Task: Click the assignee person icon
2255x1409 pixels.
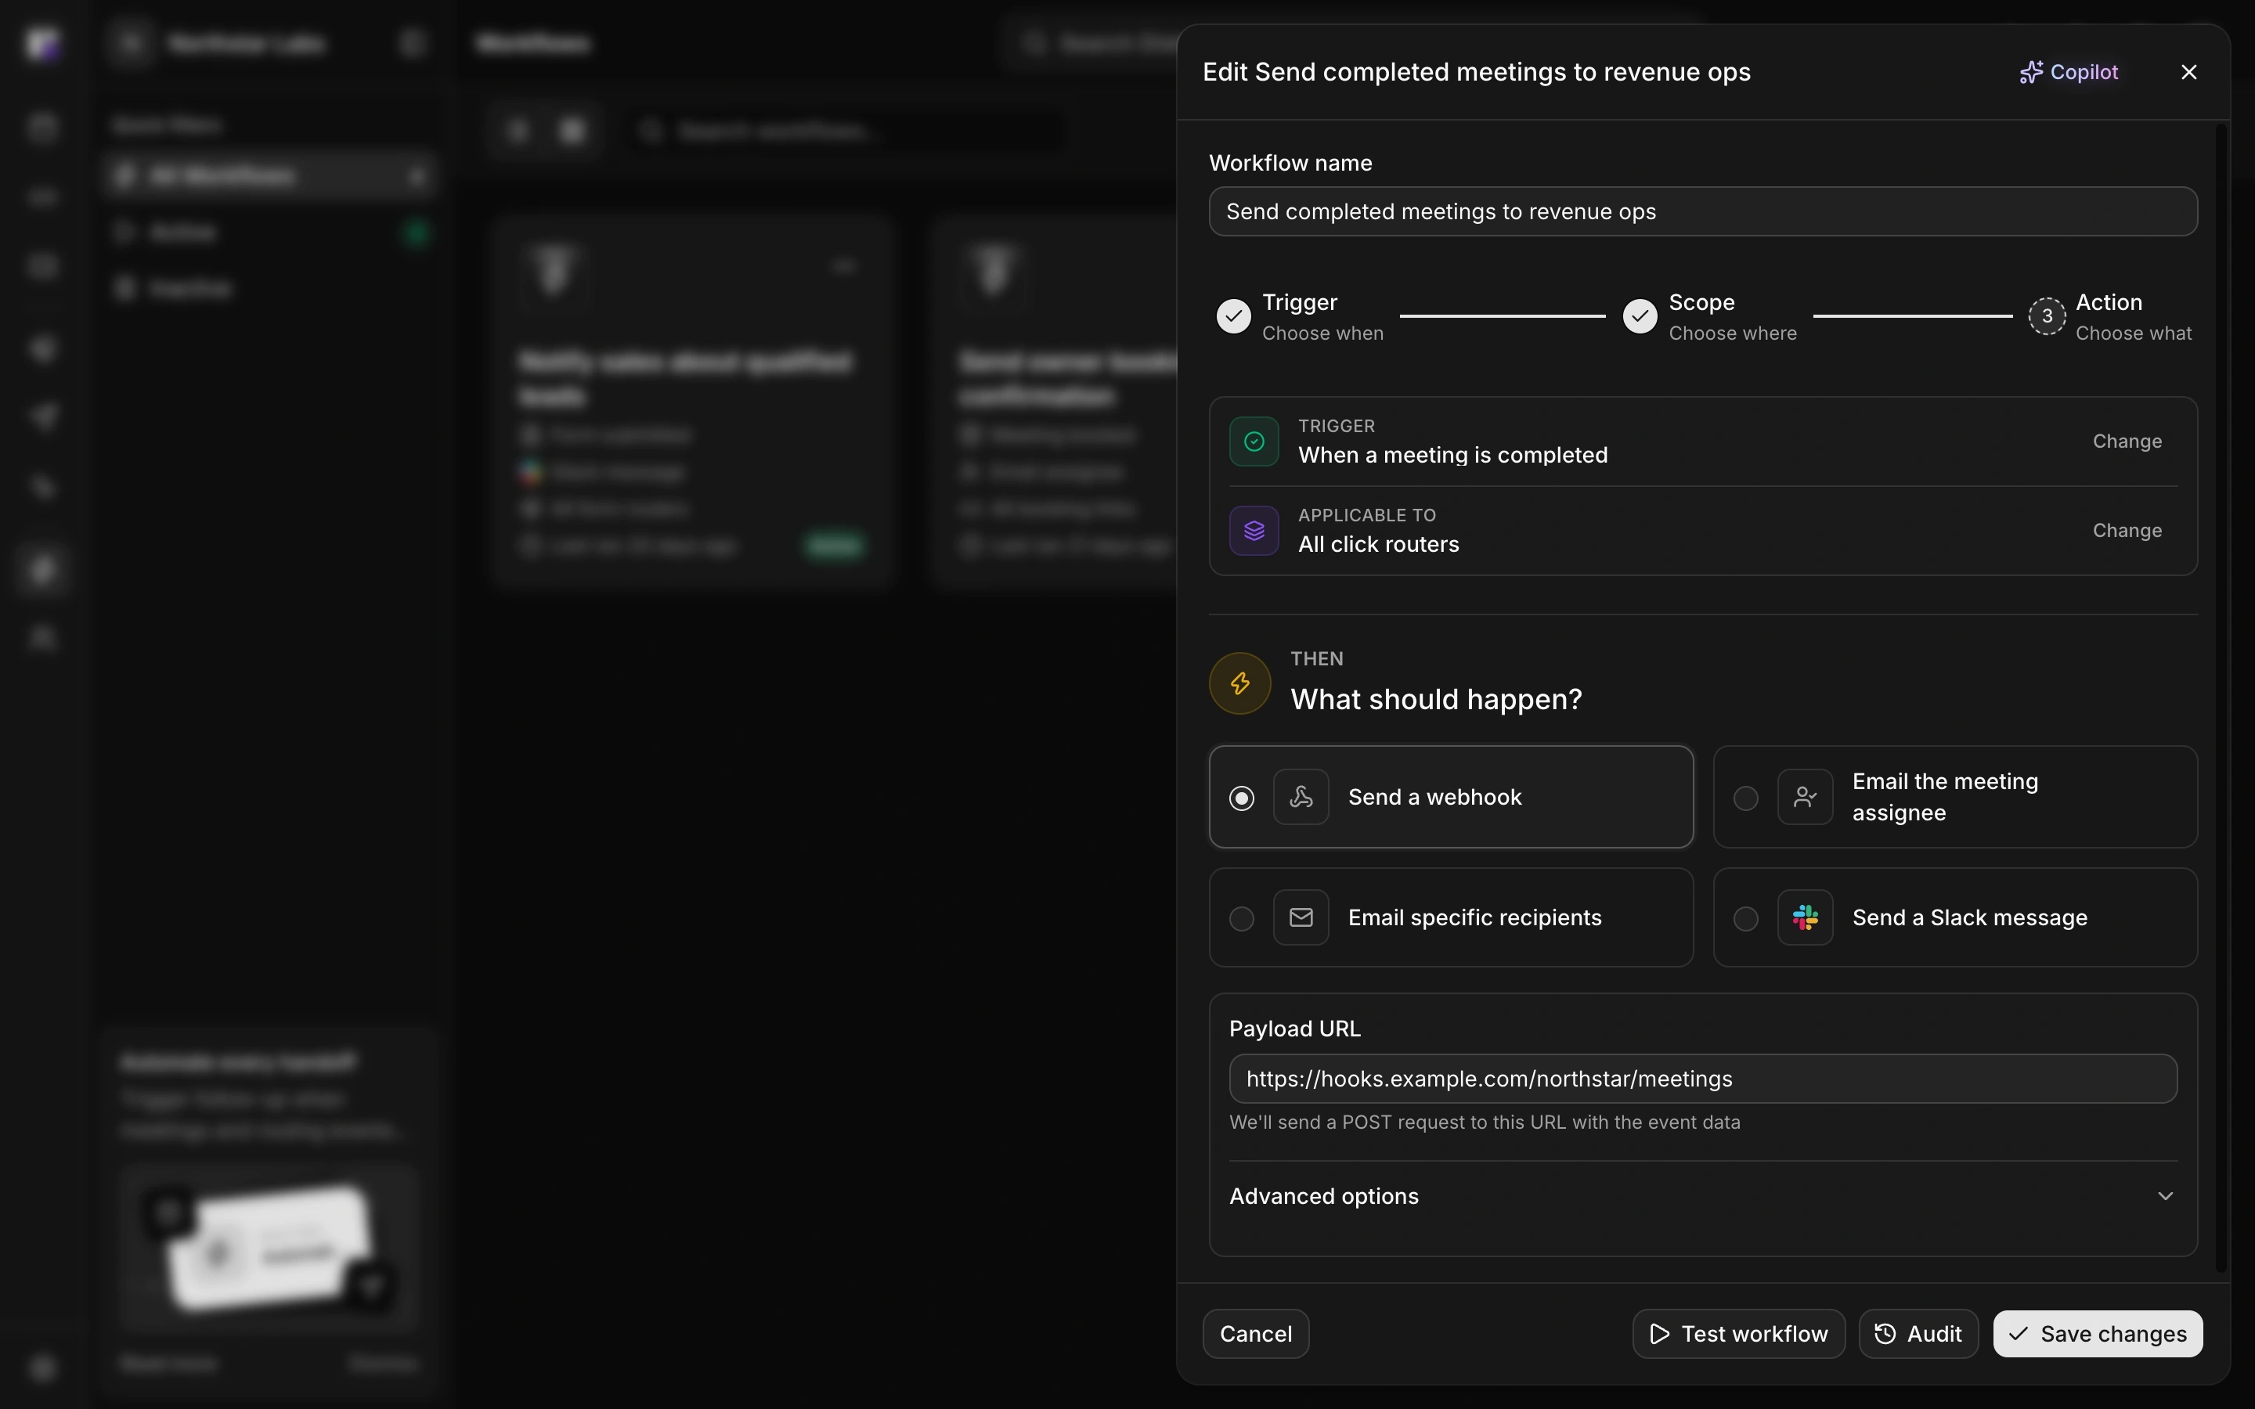Action: [1805, 797]
